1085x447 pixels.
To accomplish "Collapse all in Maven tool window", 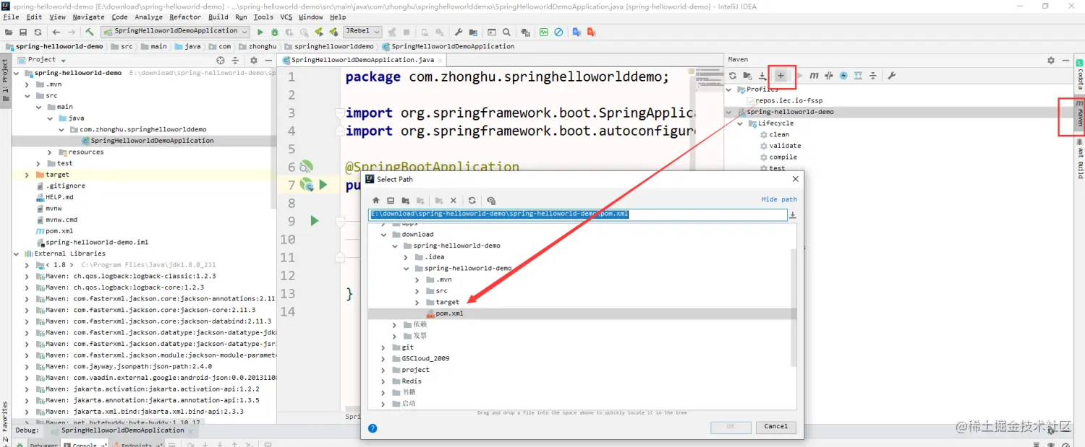I will (x=873, y=76).
